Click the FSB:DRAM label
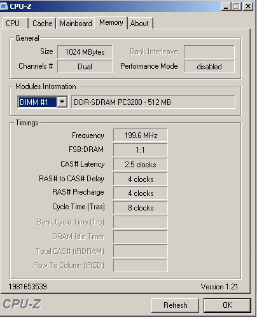Viewport: 257px width, 318px height. [86, 149]
